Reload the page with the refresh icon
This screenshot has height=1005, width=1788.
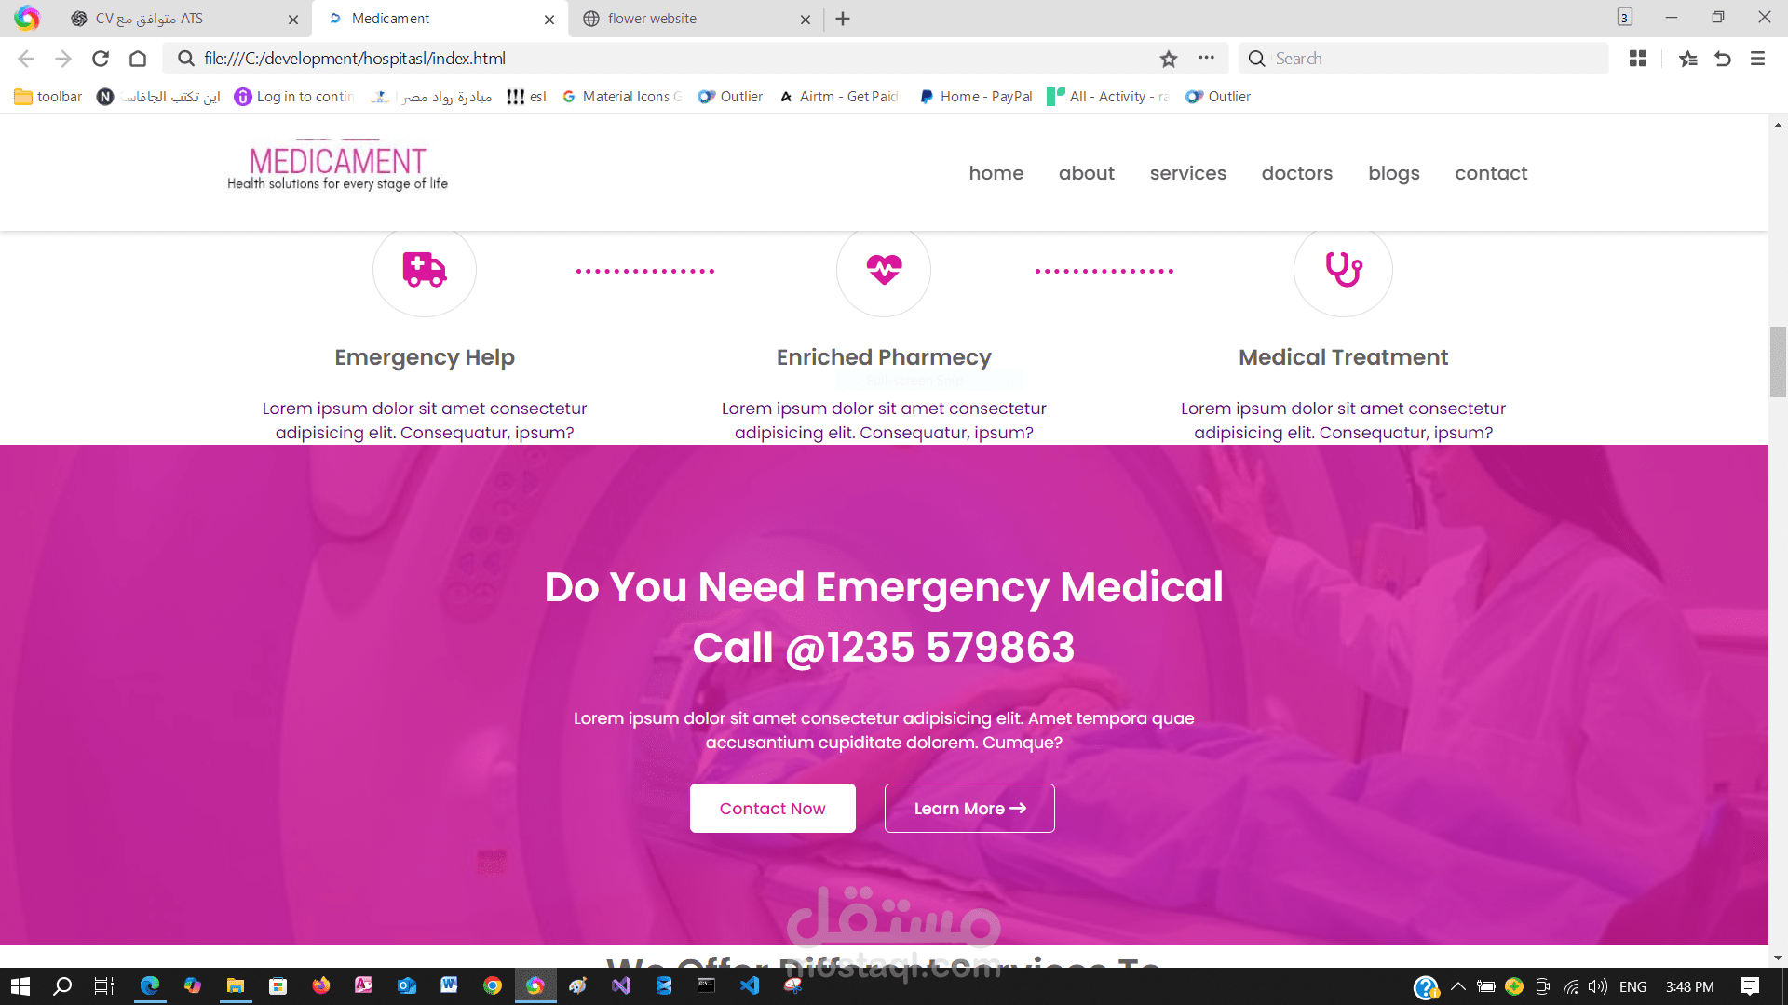[x=101, y=59]
